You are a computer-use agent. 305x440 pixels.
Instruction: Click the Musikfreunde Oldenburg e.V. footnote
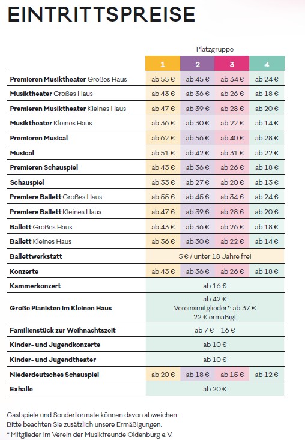[89, 435]
